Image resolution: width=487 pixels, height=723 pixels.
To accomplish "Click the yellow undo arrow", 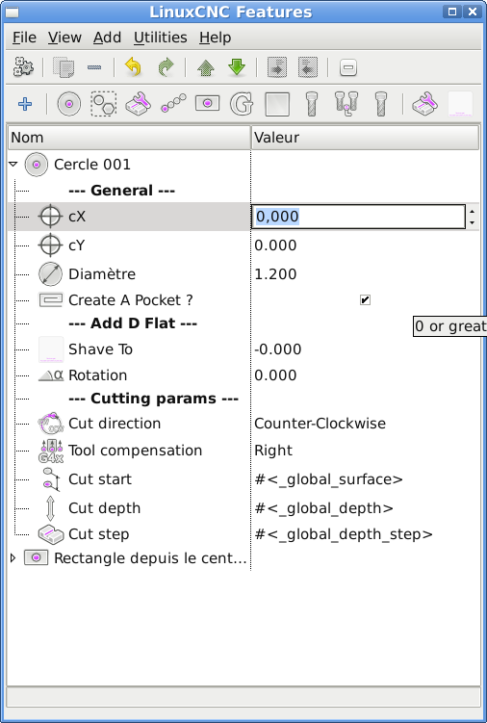I will coord(133,67).
